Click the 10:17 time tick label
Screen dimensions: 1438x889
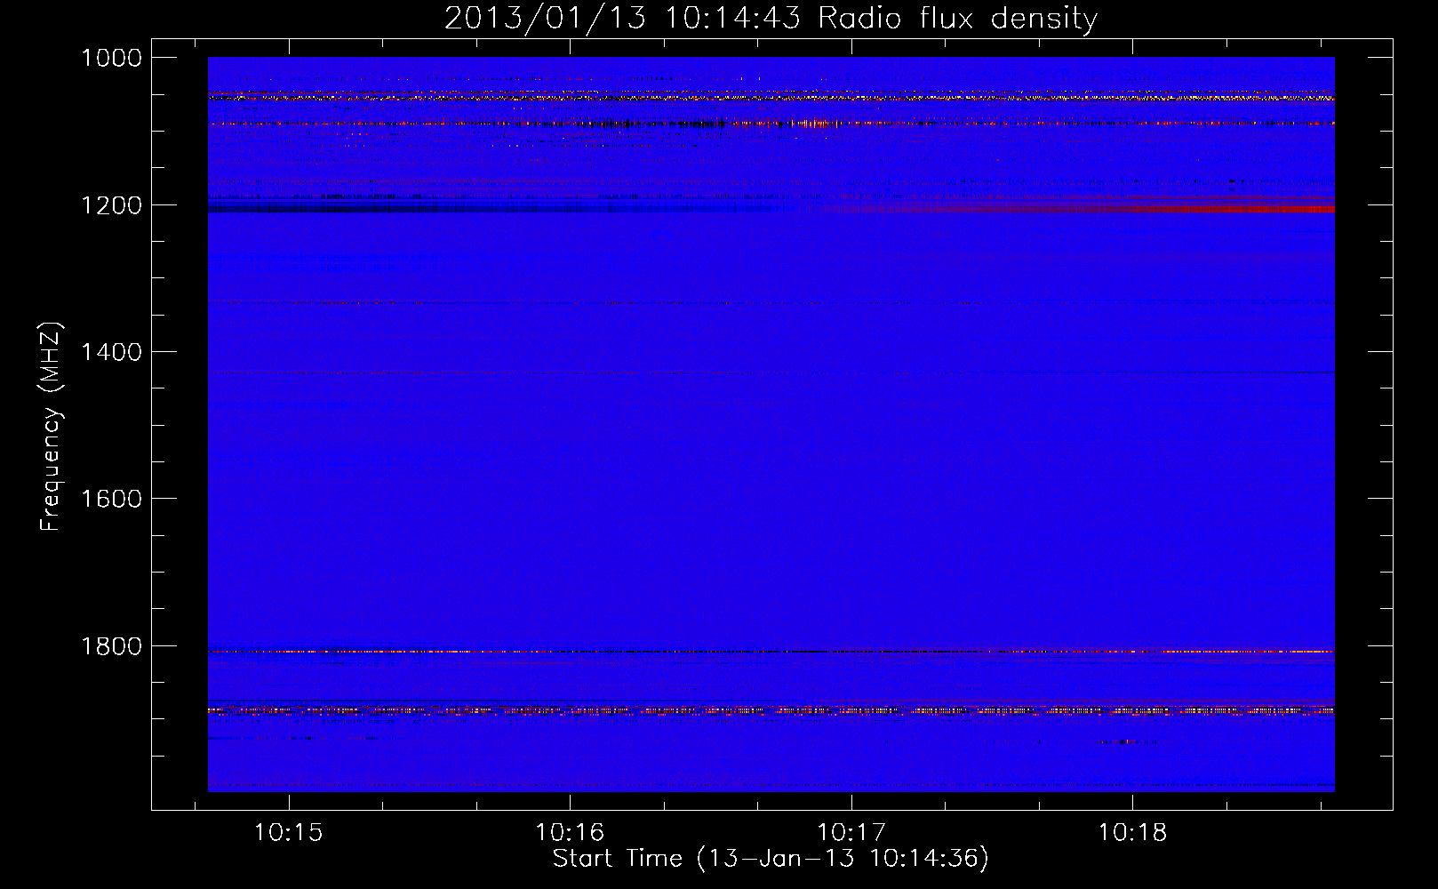click(x=851, y=833)
